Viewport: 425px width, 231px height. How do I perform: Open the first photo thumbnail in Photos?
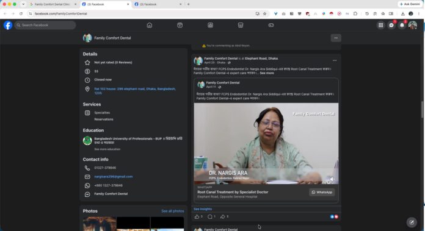point(100,224)
